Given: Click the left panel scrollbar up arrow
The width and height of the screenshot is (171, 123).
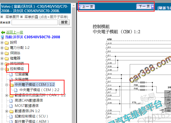Looking at the screenshot, I should [74, 5].
